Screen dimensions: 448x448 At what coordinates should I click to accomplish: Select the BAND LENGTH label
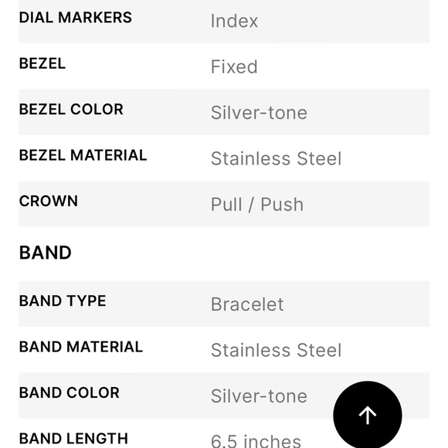73,439
